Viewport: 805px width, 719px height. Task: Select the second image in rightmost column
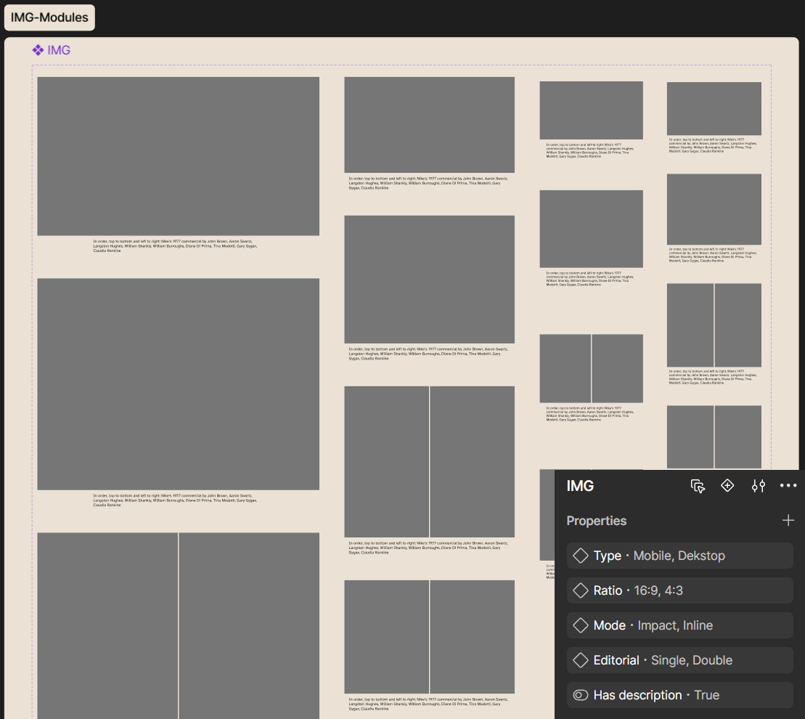click(x=714, y=209)
